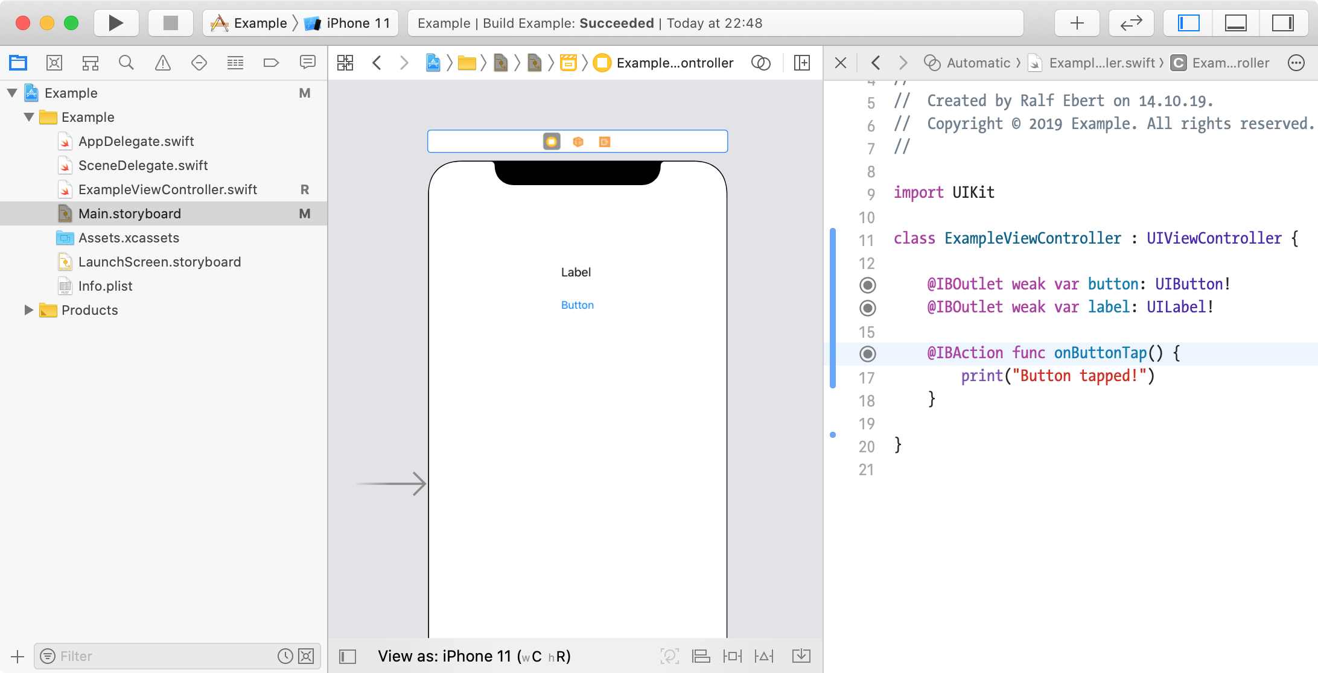
Task: Show the Source Control navigator
Action: (54, 62)
